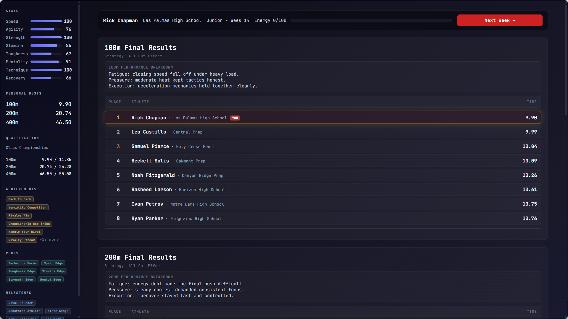Click the Speed Edge perk tag
This screenshot has height=319, width=568.
53,263
